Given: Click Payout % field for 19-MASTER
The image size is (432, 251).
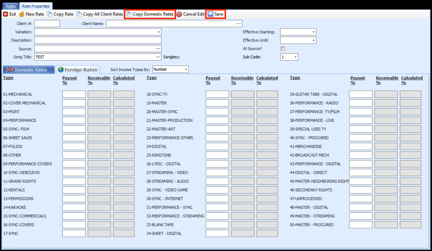Looking at the screenshot, I should click(x=217, y=103).
